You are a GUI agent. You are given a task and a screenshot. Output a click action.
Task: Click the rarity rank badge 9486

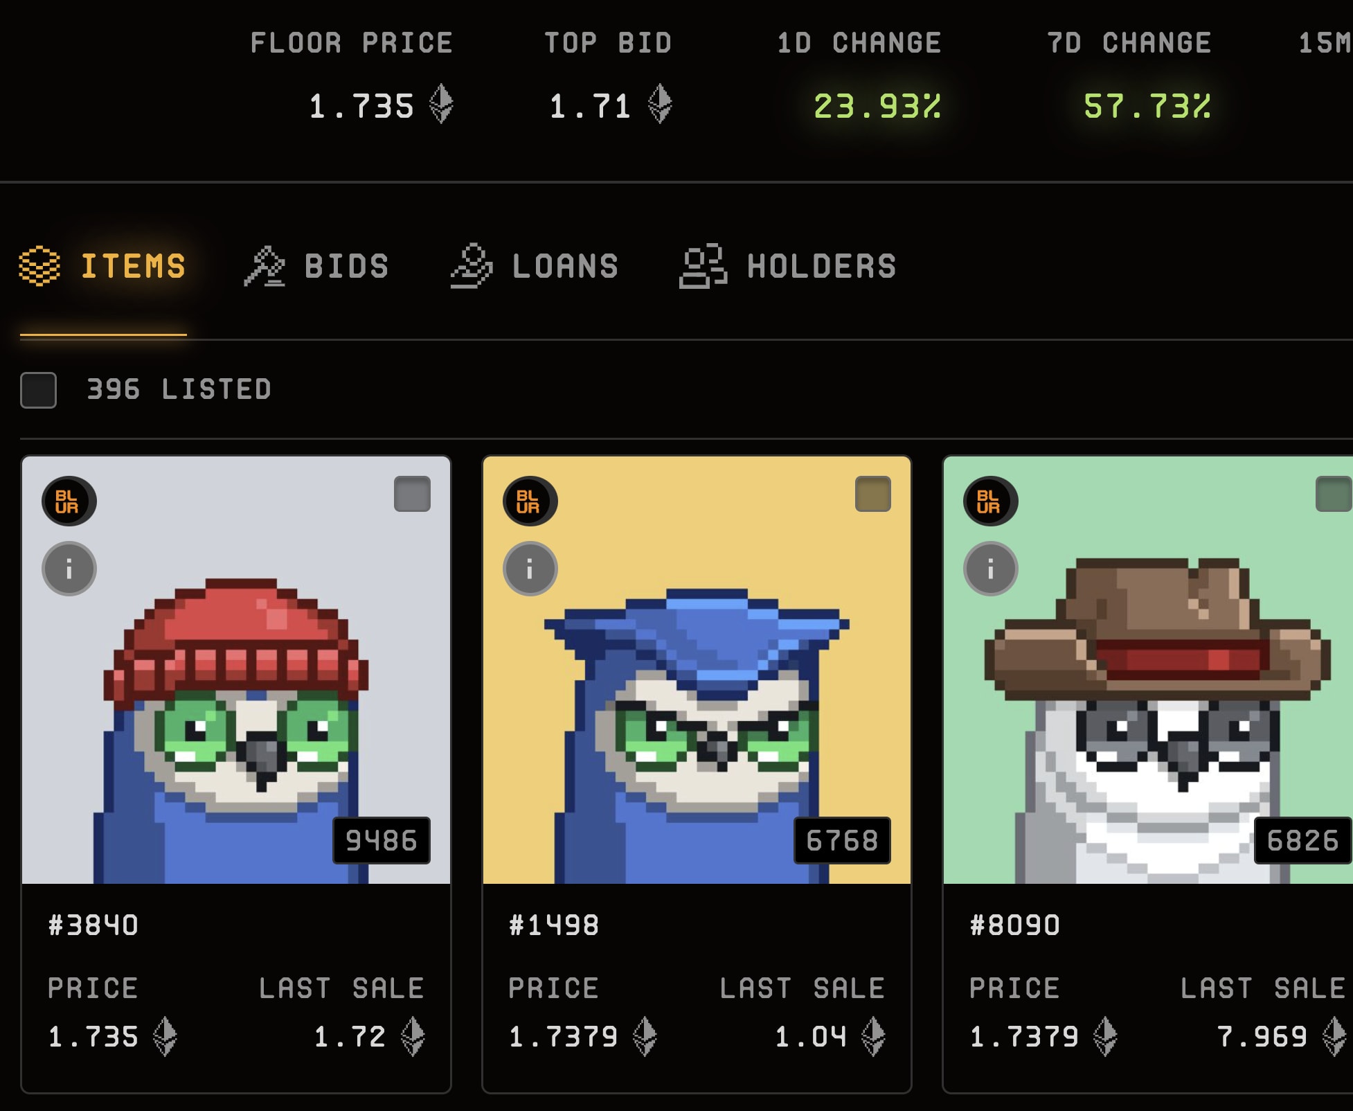point(382,840)
